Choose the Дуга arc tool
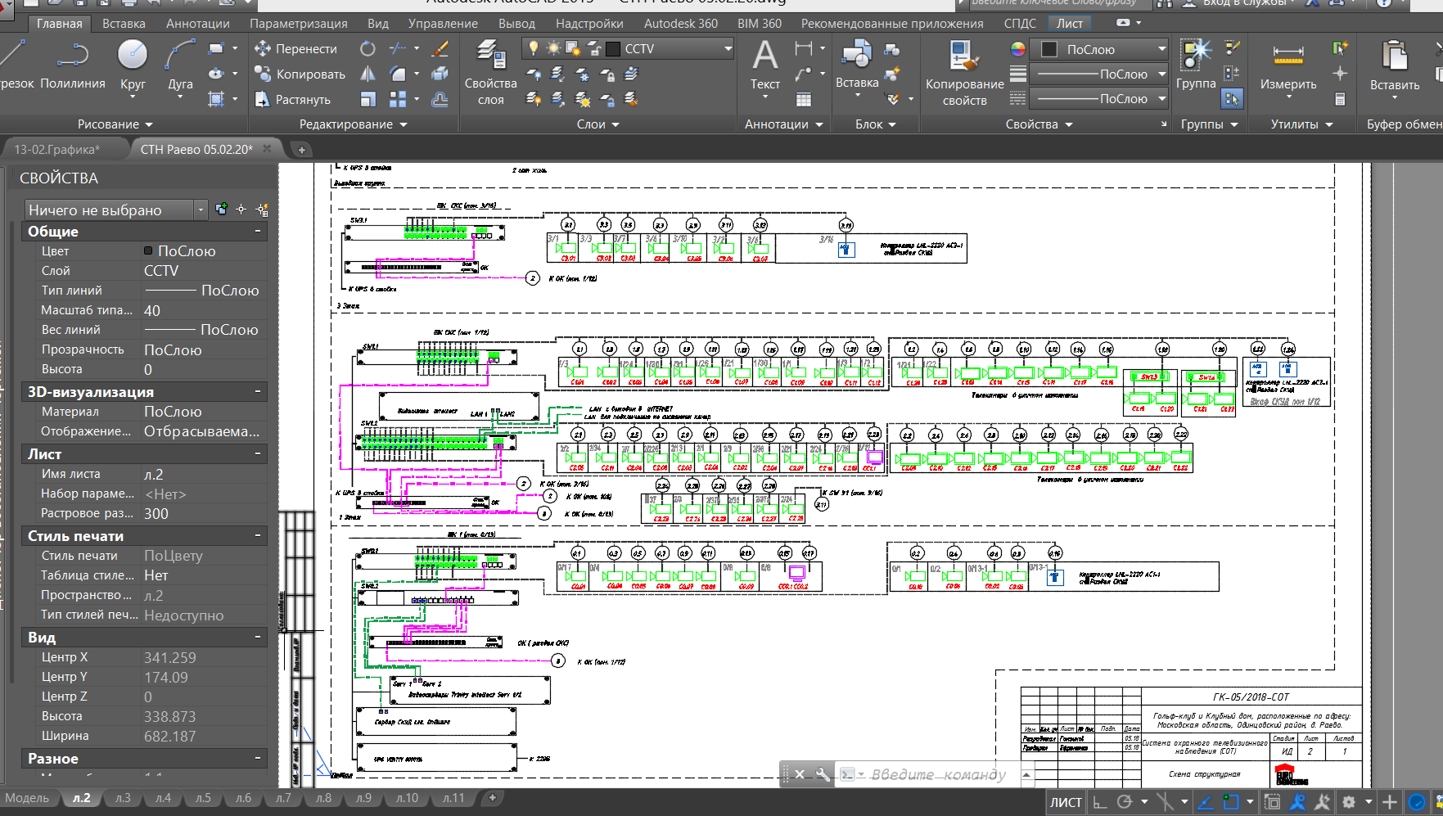The height and width of the screenshot is (816, 1443). 180,65
